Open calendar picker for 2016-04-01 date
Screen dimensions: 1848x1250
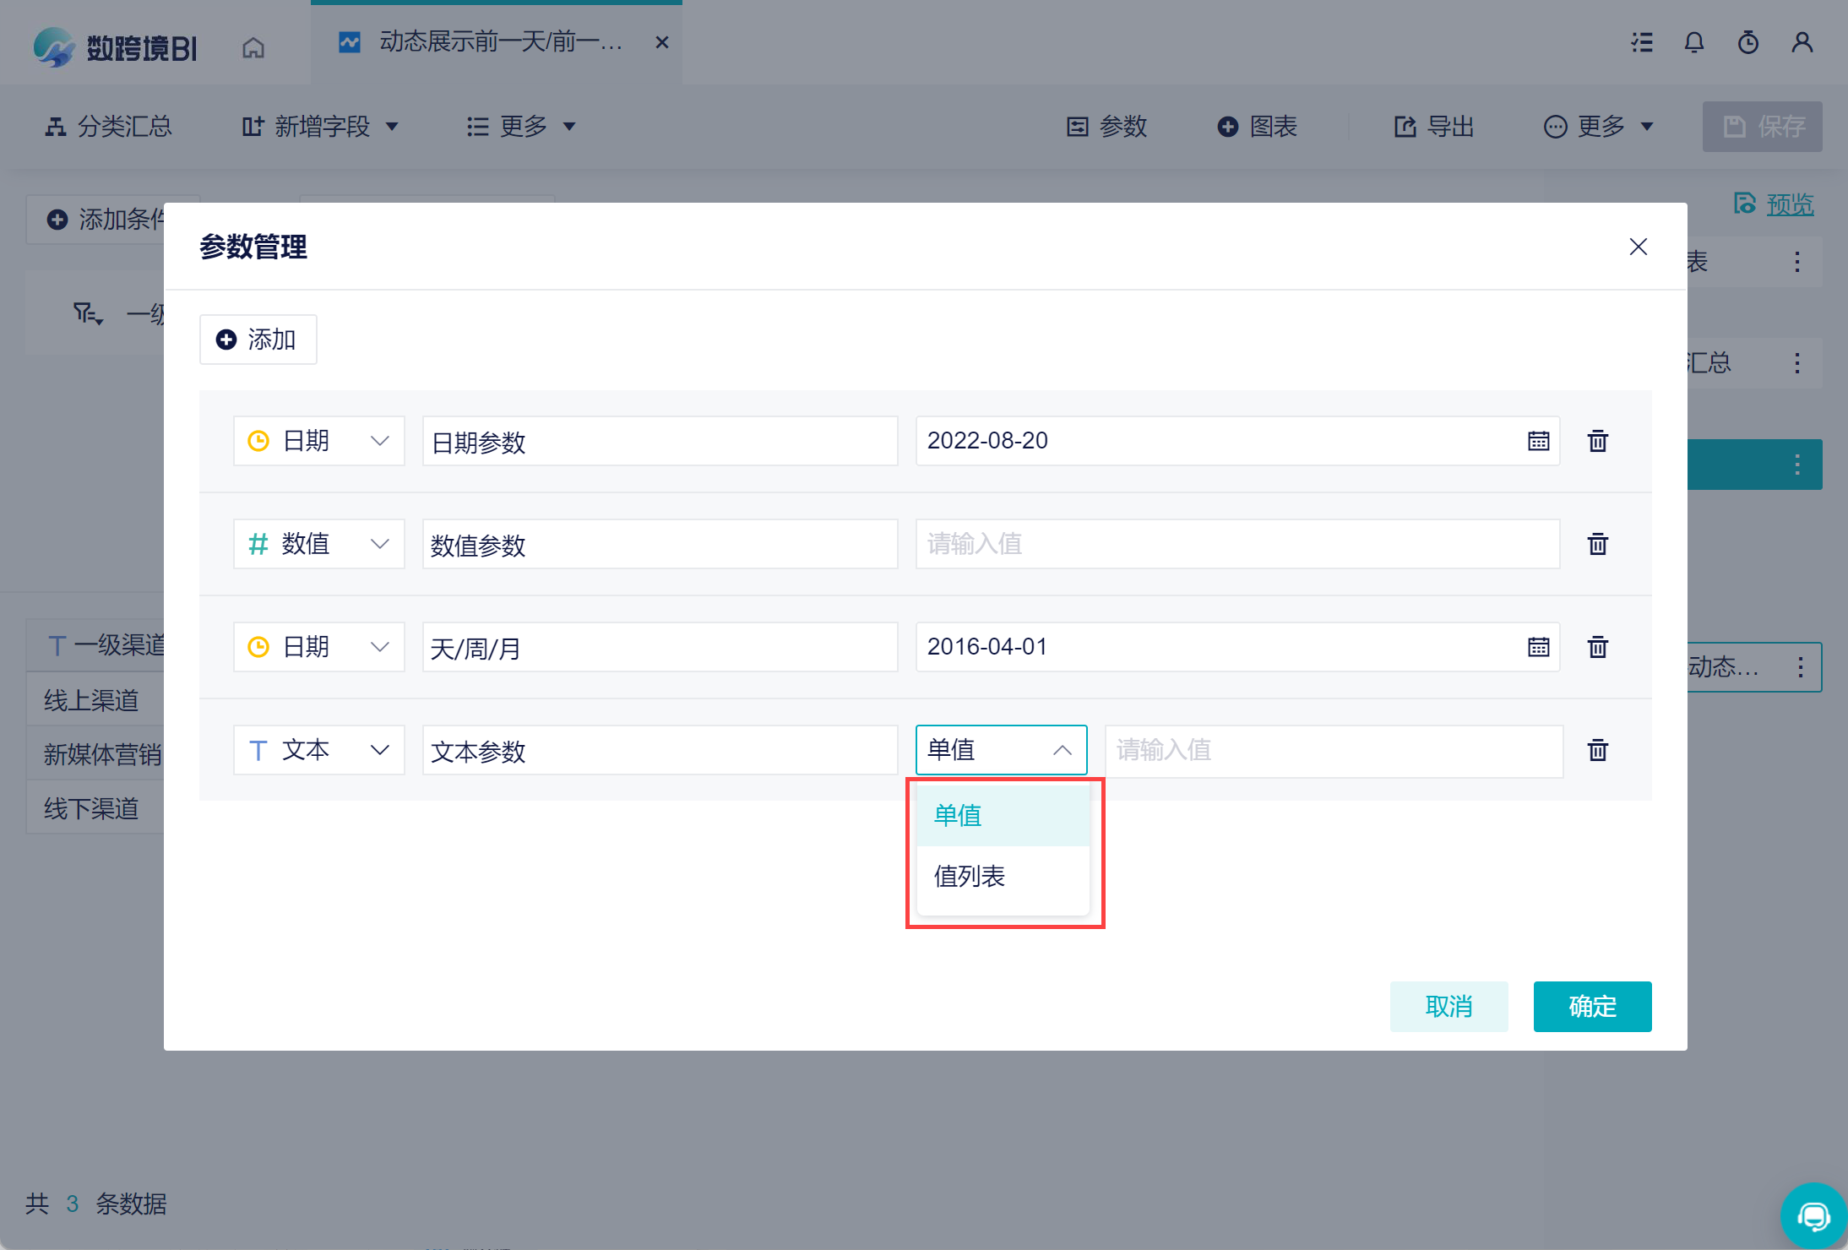tap(1538, 647)
